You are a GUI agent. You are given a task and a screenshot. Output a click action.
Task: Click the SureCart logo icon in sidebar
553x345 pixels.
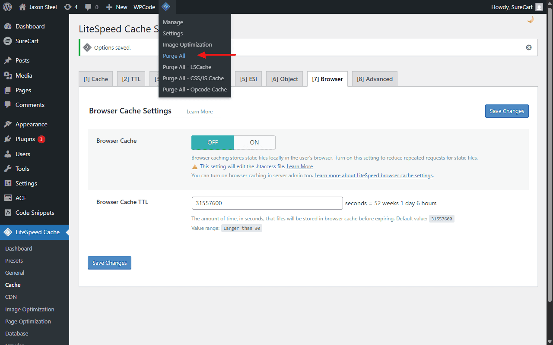tap(8, 41)
